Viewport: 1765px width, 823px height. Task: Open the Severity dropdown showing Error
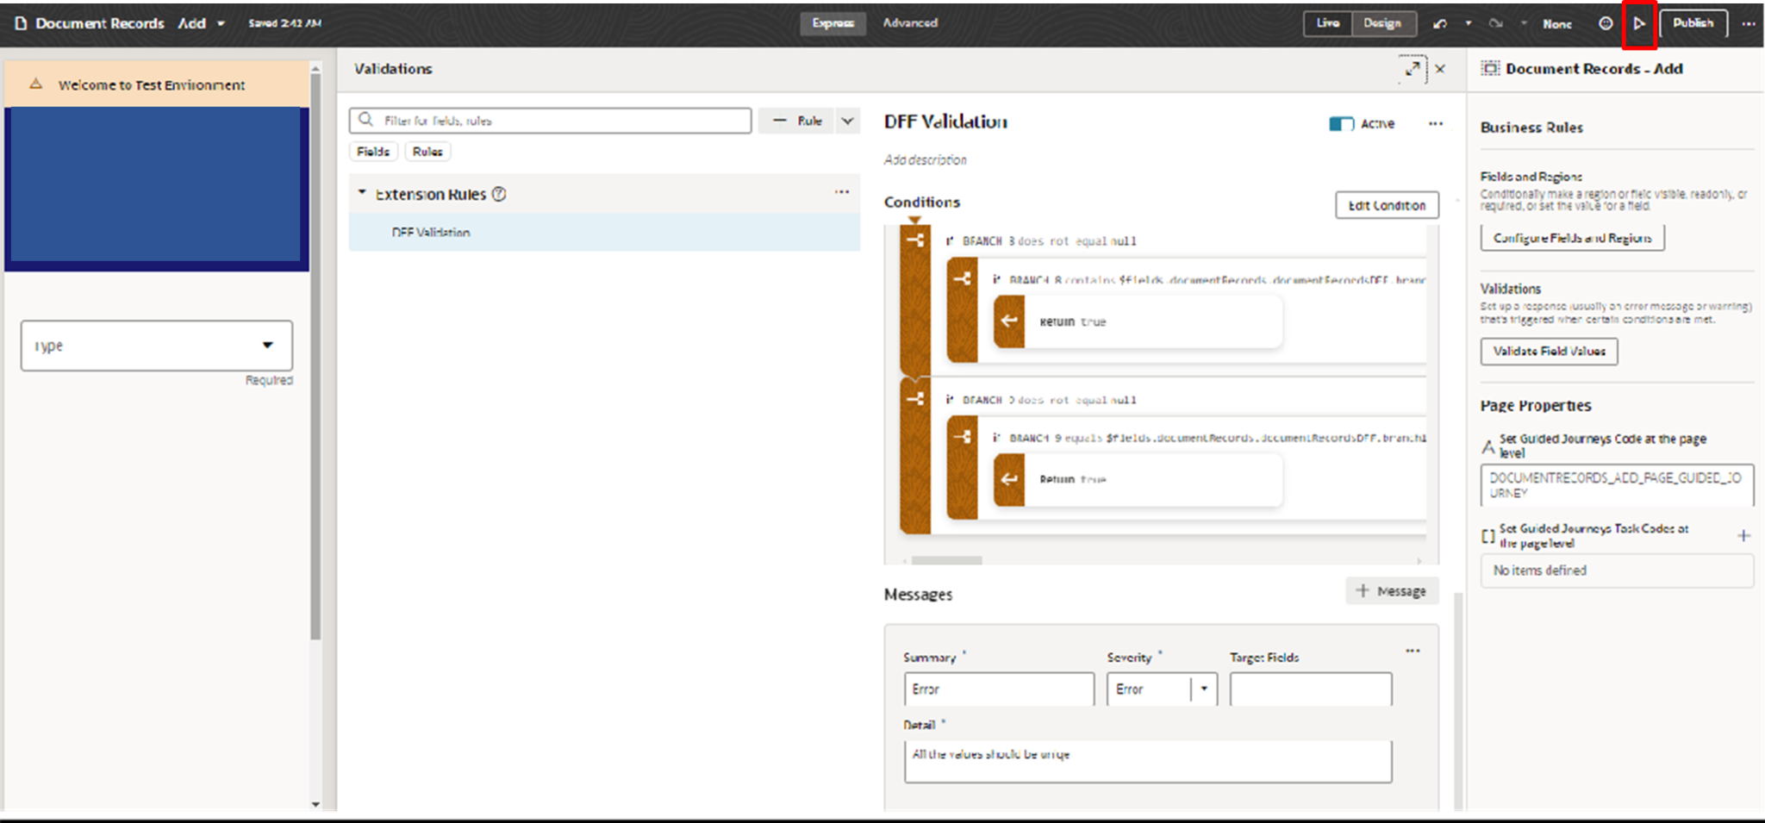point(1203,689)
